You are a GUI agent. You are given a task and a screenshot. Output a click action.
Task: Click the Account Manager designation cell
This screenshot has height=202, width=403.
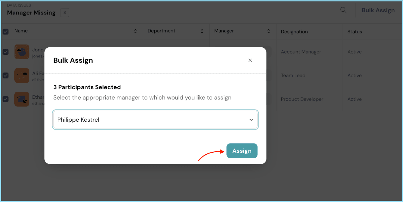pyautogui.click(x=301, y=52)
